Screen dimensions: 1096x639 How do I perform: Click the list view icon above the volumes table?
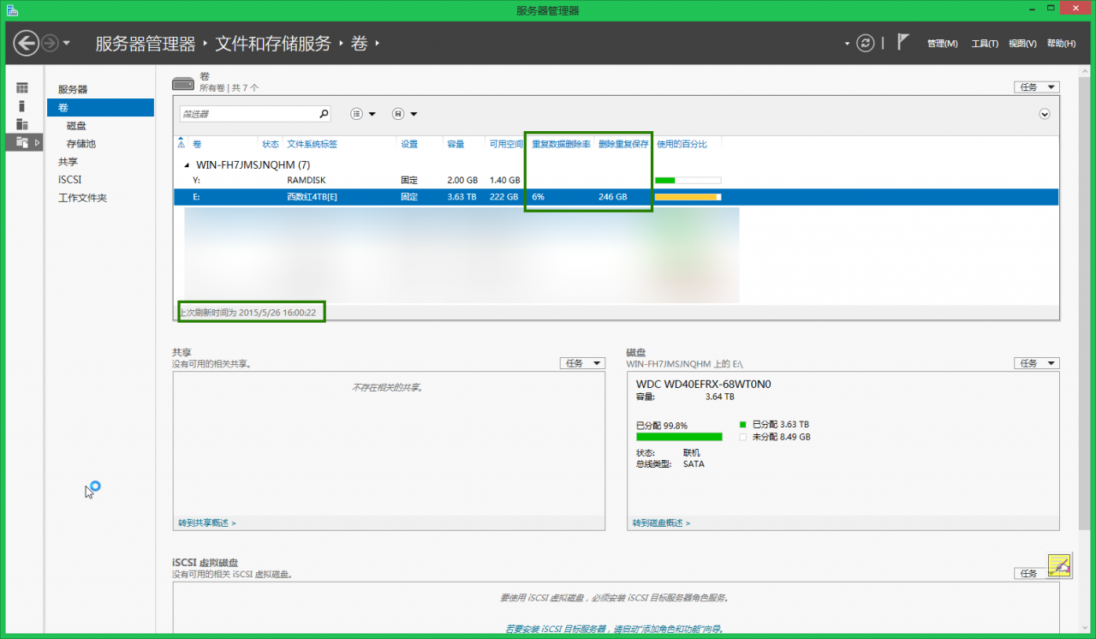click(356, 113)
